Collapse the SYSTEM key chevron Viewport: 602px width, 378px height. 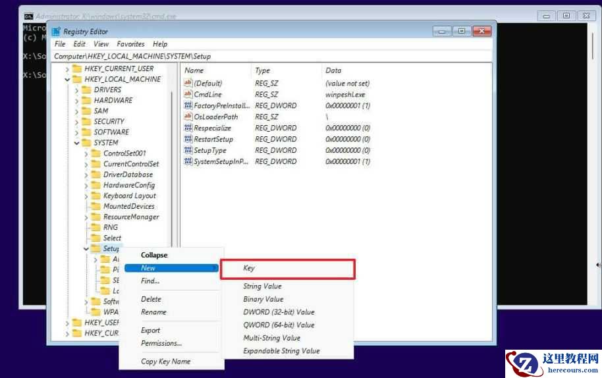[76, 143]
